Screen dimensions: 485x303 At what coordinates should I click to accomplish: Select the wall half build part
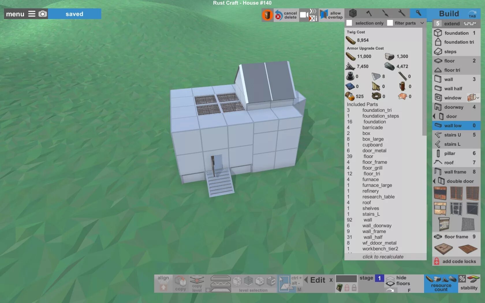tap(456, 89)
